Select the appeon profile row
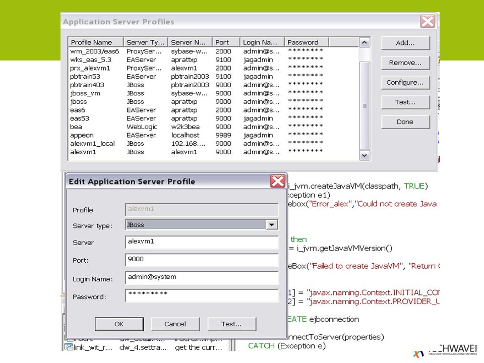484x363 pixels. coord(214,135)
